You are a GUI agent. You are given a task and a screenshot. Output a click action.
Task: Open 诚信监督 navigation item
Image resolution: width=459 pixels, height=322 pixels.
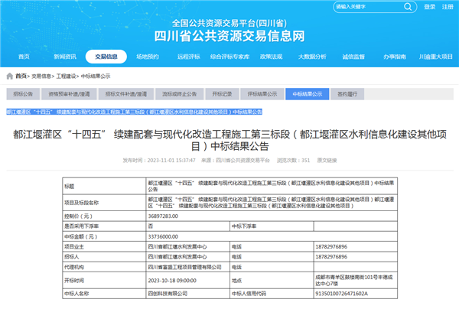353,57
